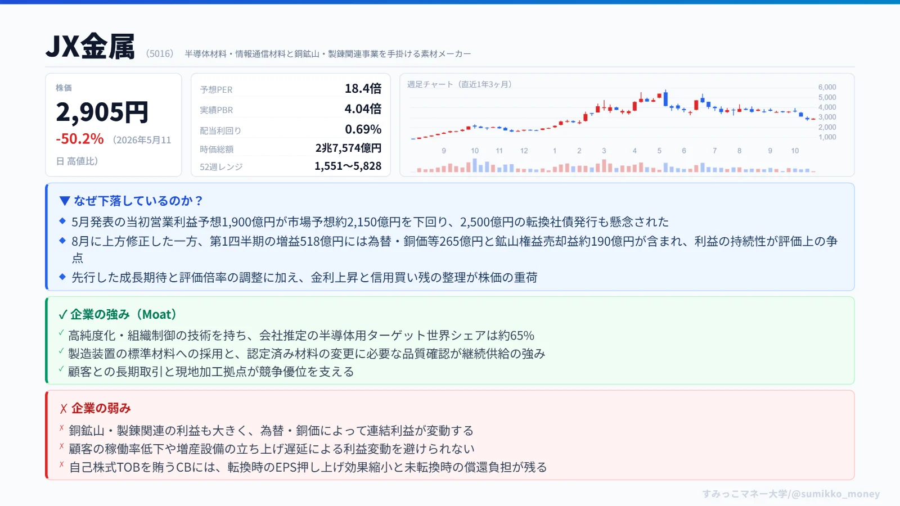
Task: Click the small check mark before 高純度化・組織制御
Action: pyautogui.click(x=61, y=333)
